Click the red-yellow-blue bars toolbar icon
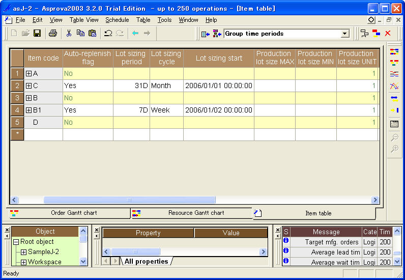The height and width of the screenshot is (280, 405). (x=376, y=34)
